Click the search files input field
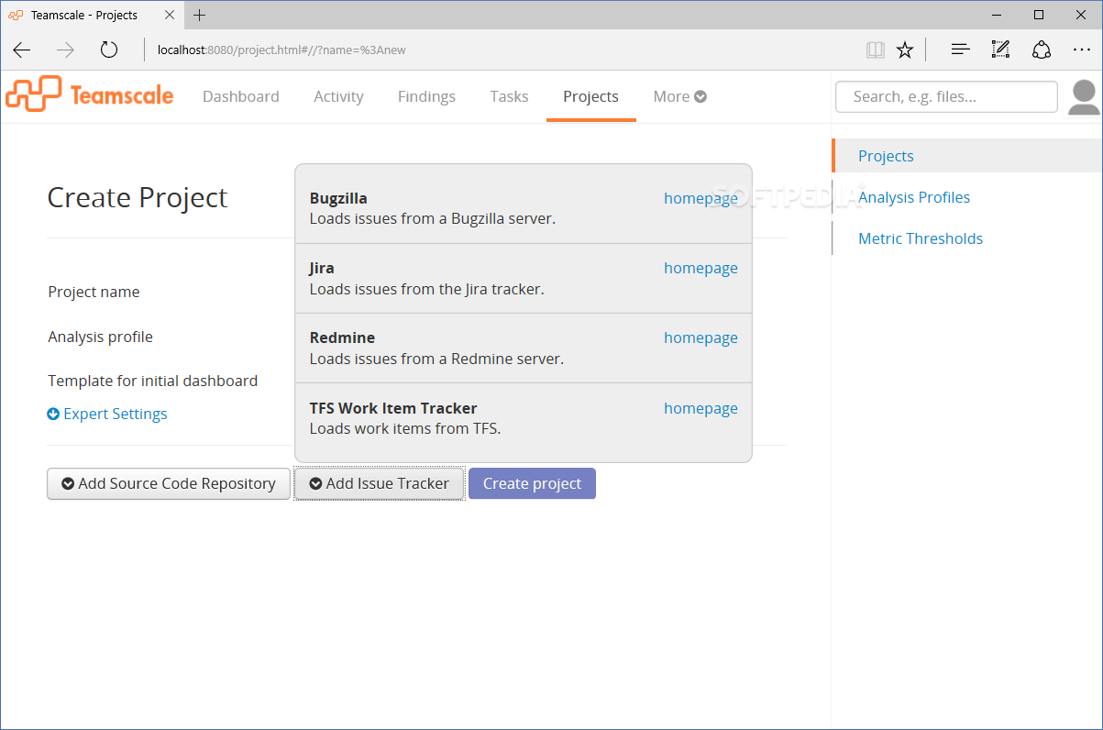 point(946,96)
